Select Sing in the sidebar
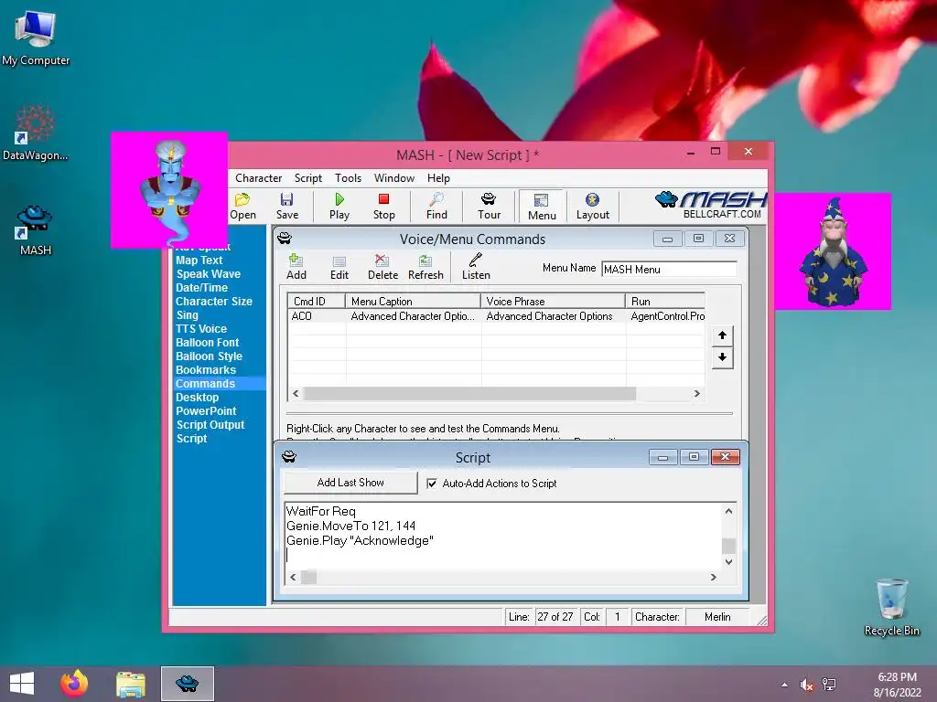 coord(187,315)
